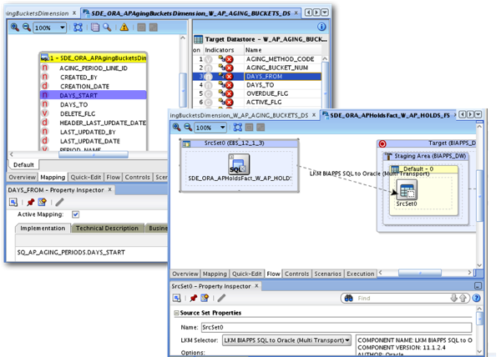Switch to Overview tab in back window
The image size is (501, 357).
[x=22, y=177]
